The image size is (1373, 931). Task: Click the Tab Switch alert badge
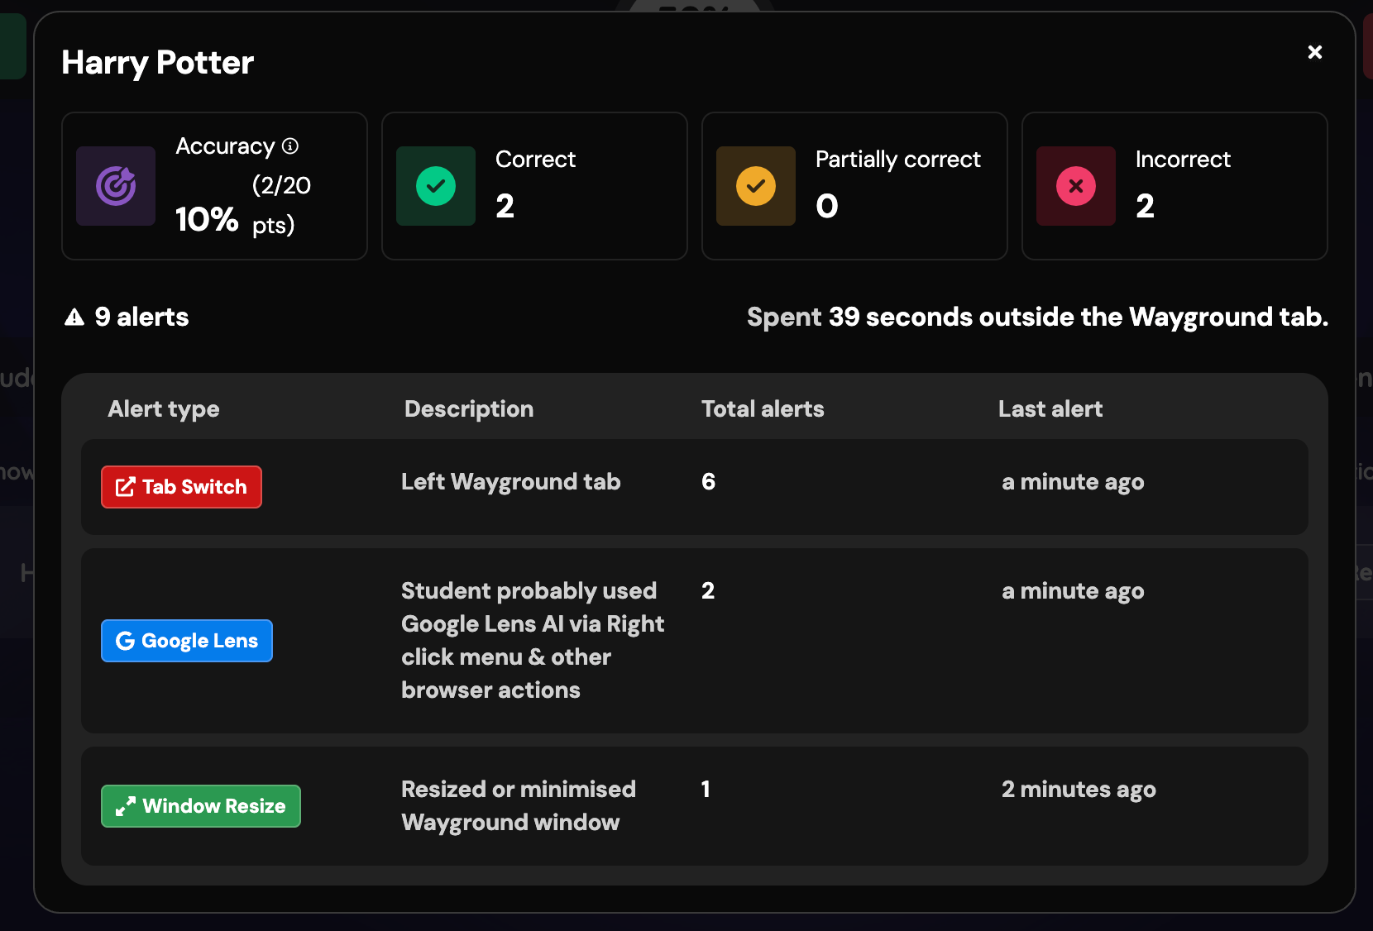[x=181, y=487]
